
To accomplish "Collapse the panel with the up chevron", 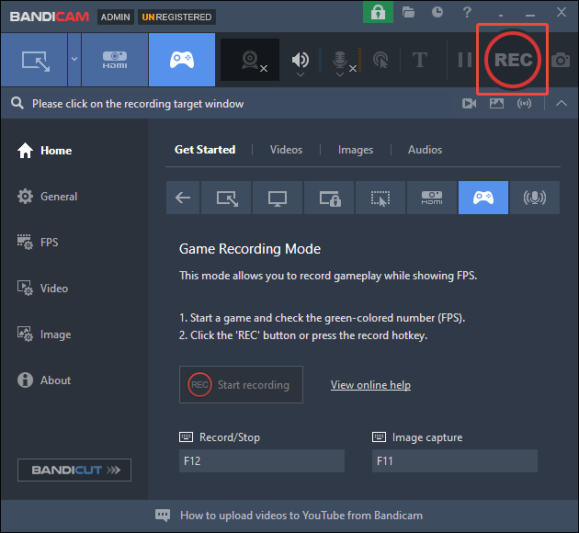I will click(x=562, y=103).
